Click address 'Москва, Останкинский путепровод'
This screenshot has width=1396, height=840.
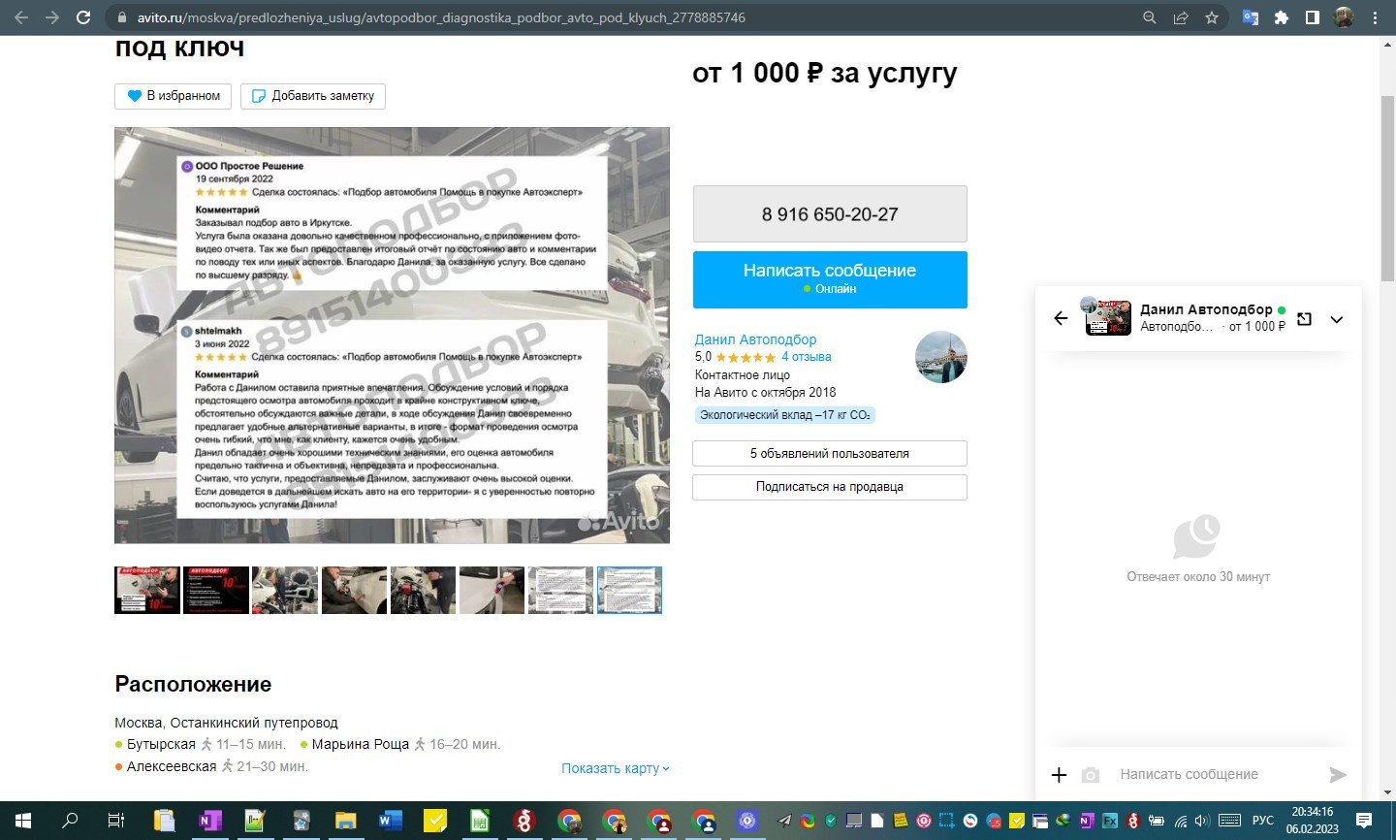(226, 723)
